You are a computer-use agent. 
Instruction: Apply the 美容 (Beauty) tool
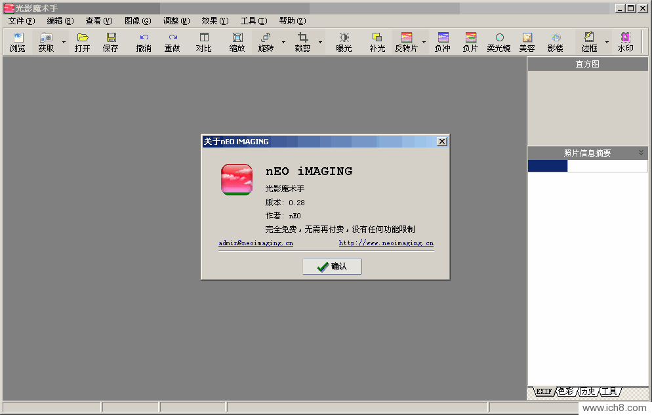pyautogui.click(x=527, y=43)
